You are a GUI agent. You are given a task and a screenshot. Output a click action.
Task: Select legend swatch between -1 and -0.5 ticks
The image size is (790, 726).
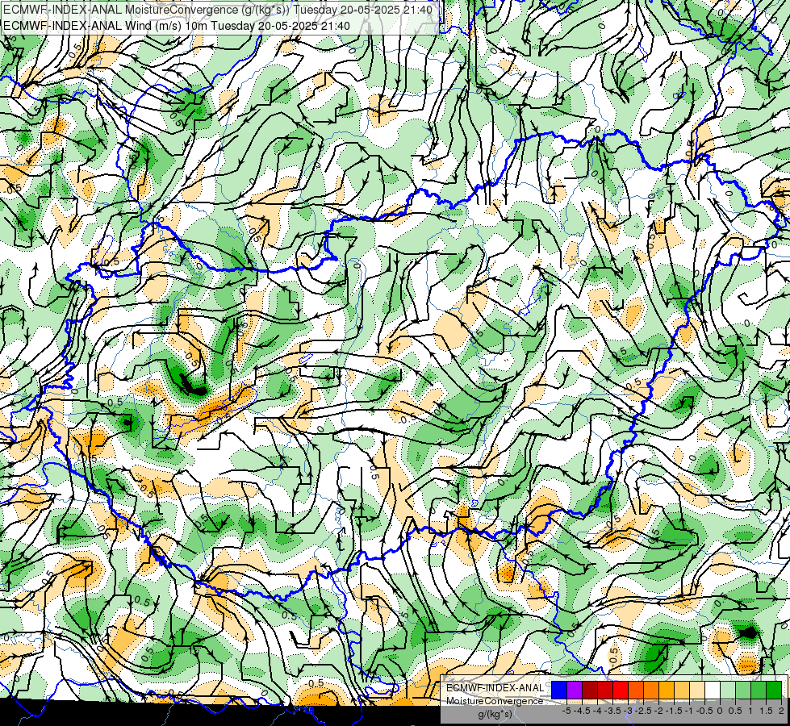pos(697,691)
